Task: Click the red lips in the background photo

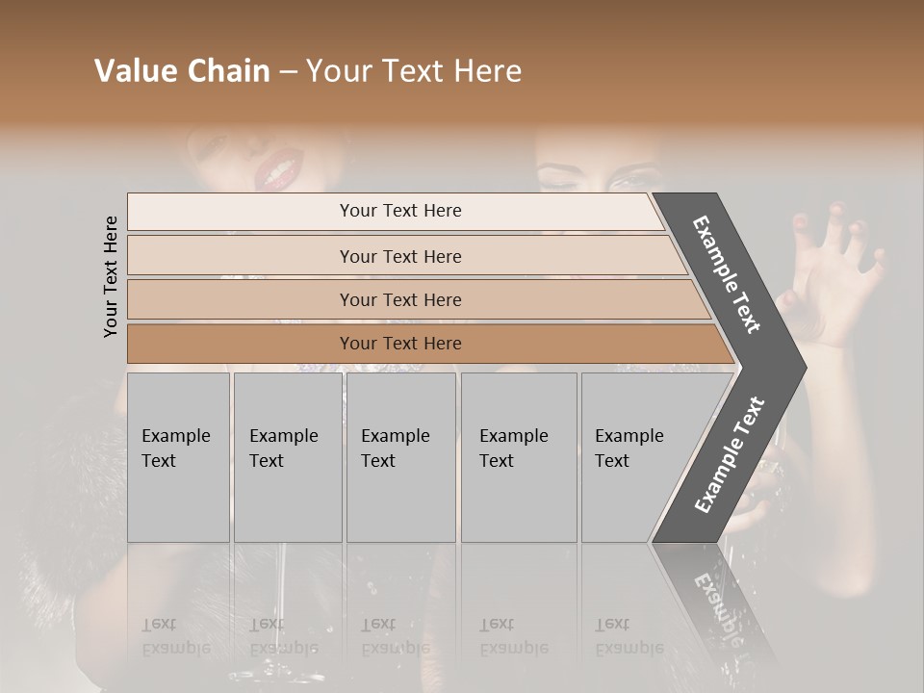Action: (276, 173)
